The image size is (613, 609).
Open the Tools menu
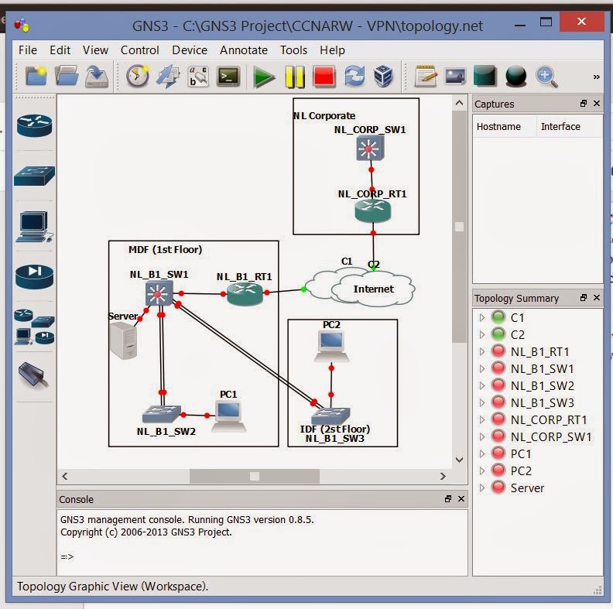pos(293,50)
